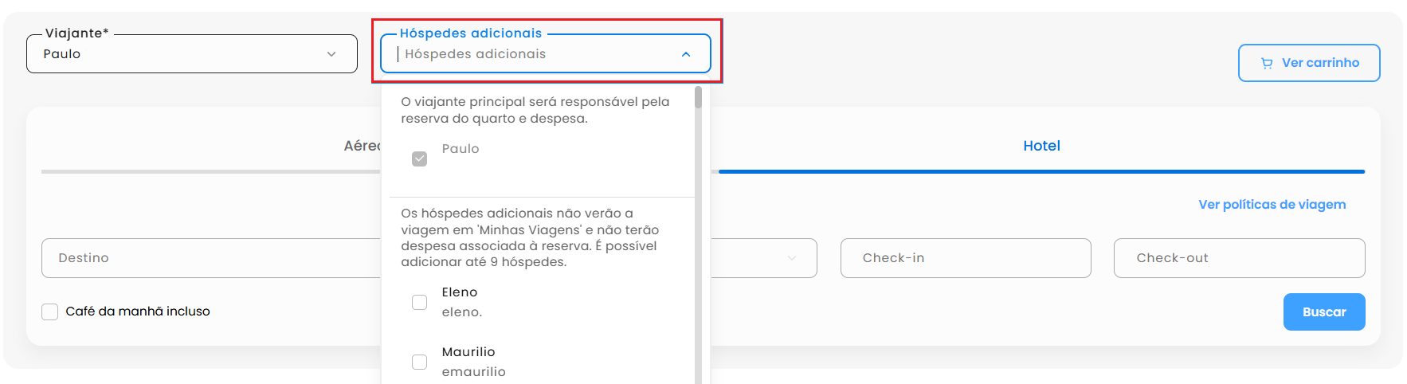Expand the dropdown left of Check-in
Screen dimensions: 1407x384
[791, 258]
